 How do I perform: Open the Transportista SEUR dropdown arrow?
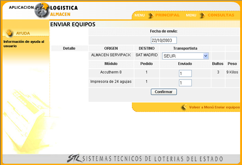205,56
